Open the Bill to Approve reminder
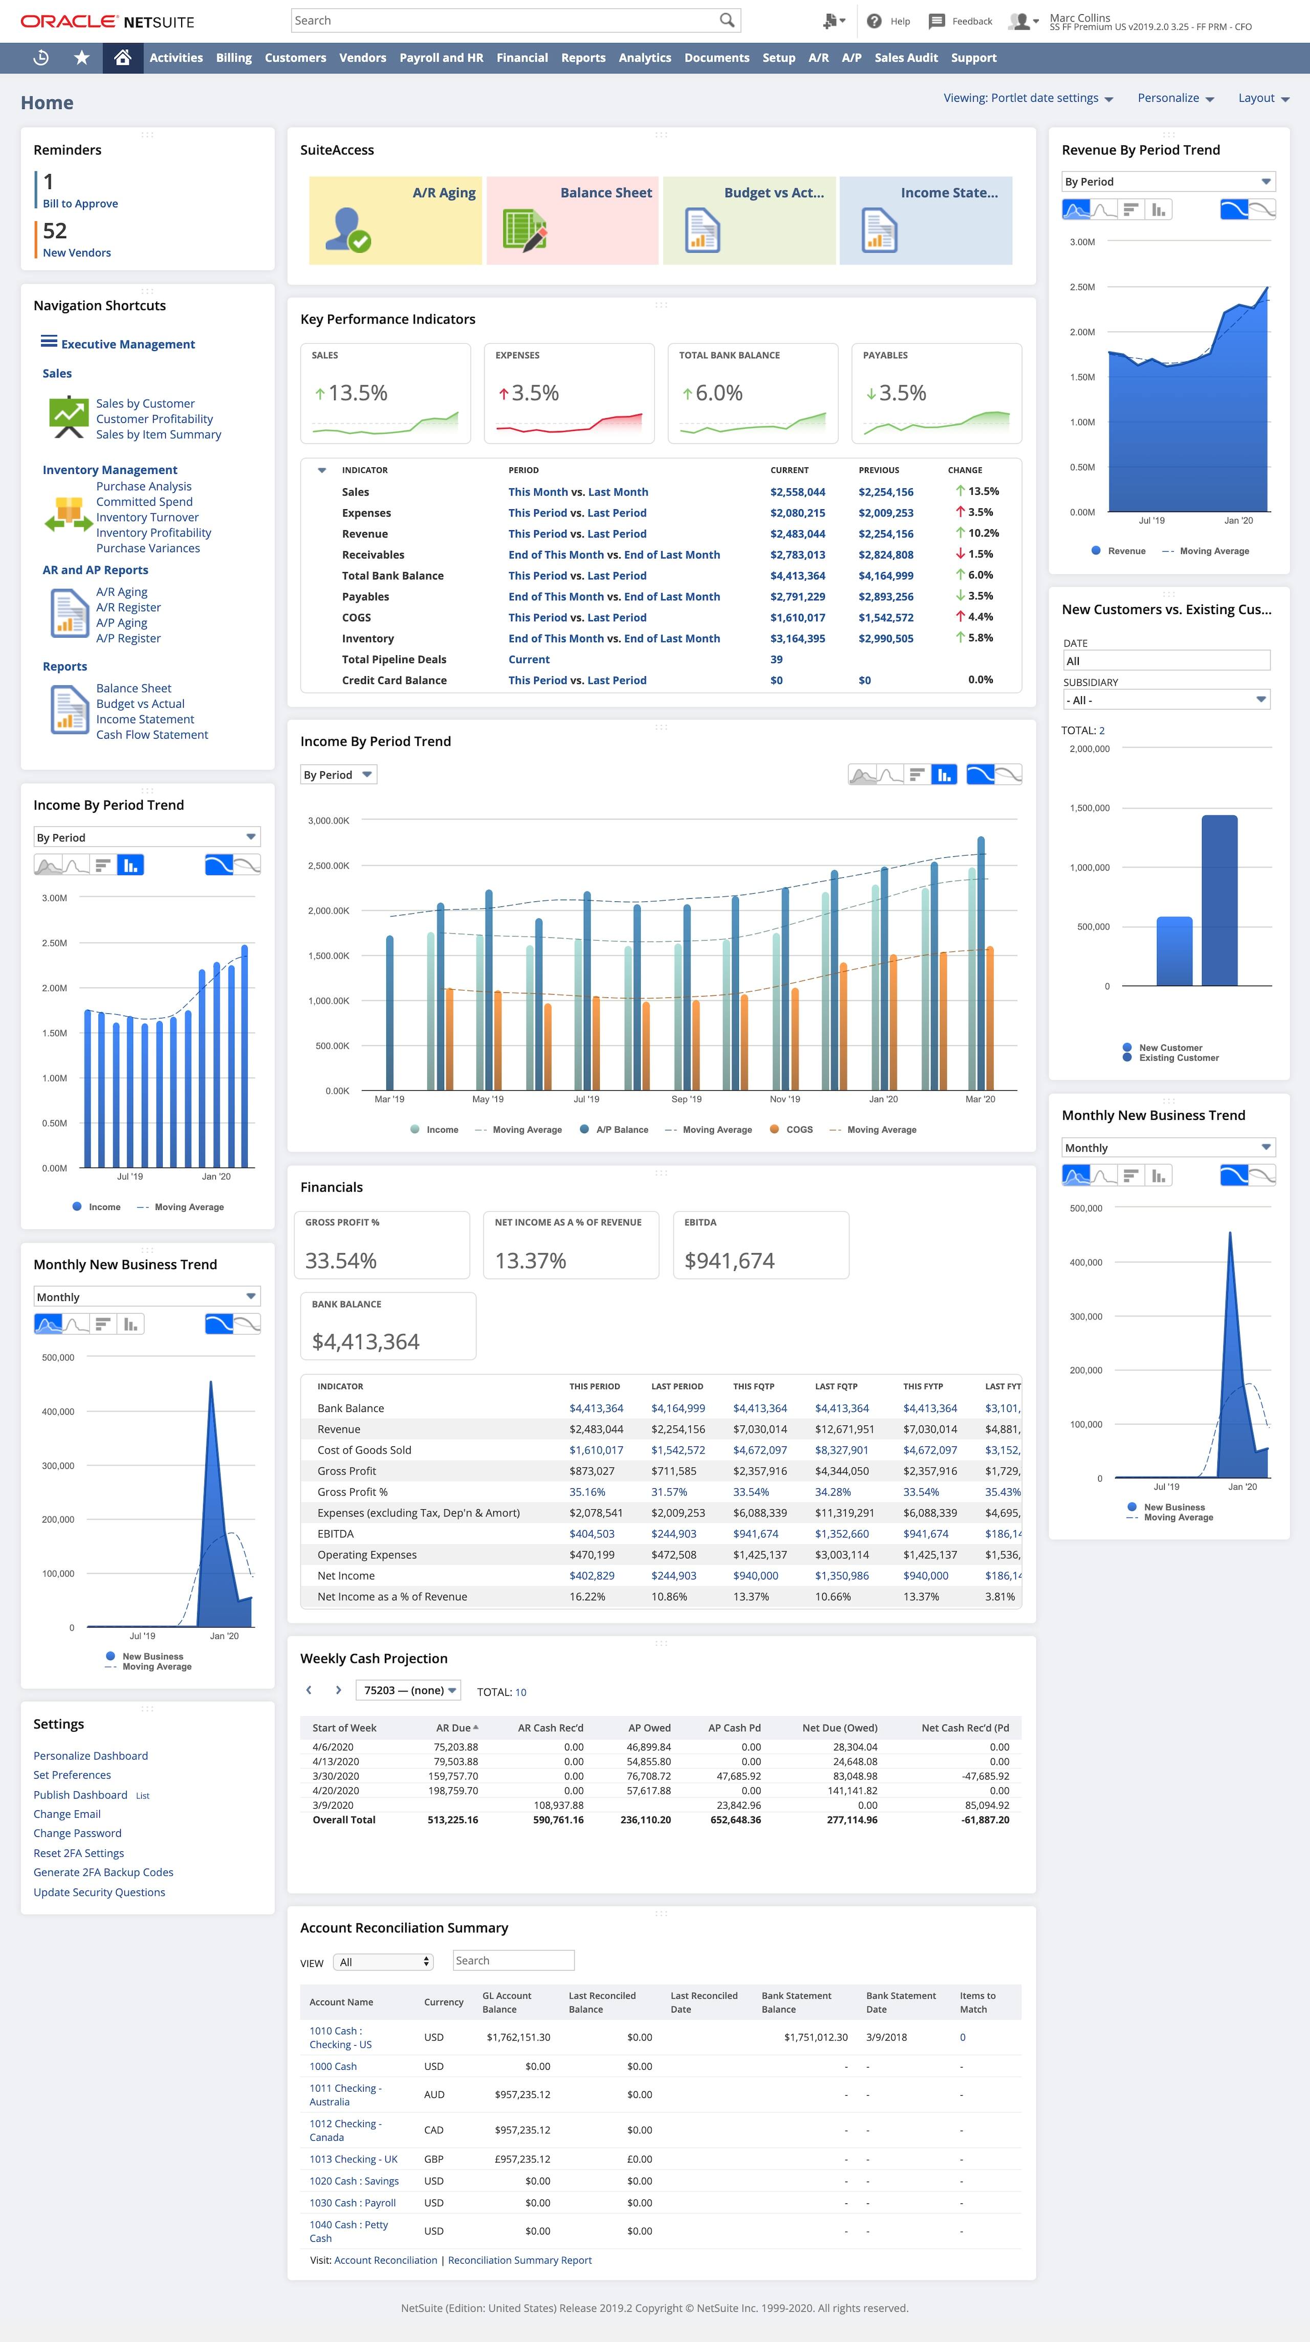Viewport: 1310px width, 2342px height. [80, 204]
